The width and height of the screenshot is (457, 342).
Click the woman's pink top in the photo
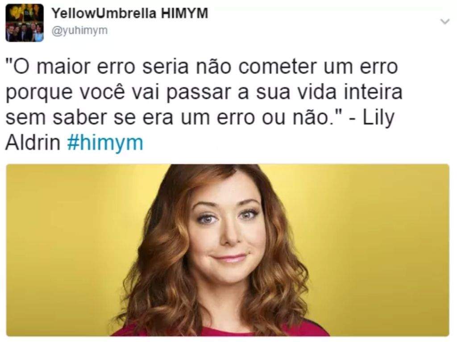tap(221, 331)
